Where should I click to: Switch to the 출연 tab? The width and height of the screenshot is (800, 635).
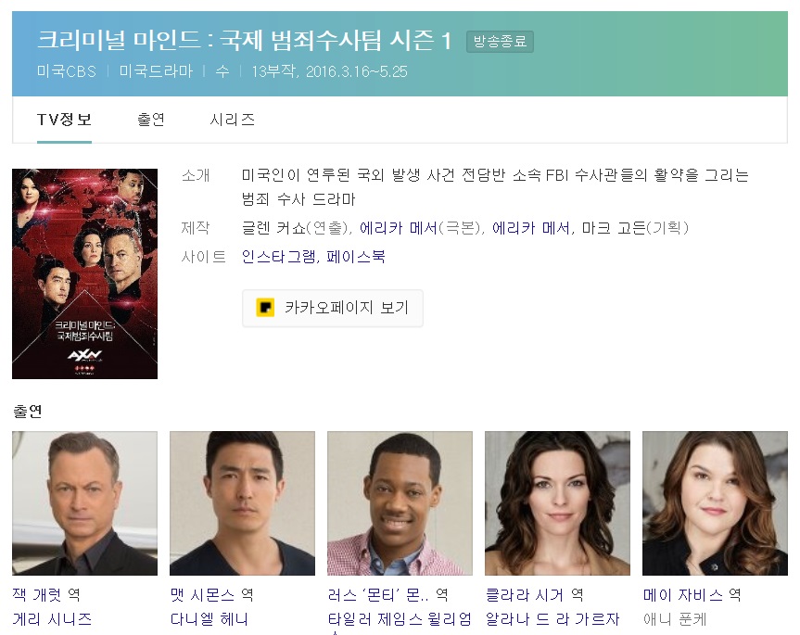[x=151, y=120]
